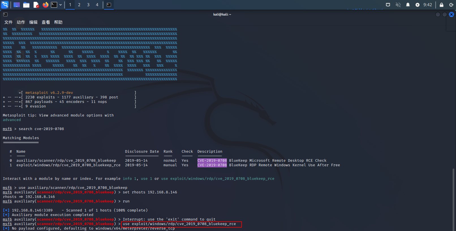Click command 'use exploit/windows/rdp/cve_2019_0708_bluekeep_rce' on last prompt
This screenshot has height=231, width=456.
(x=179, y=224)
